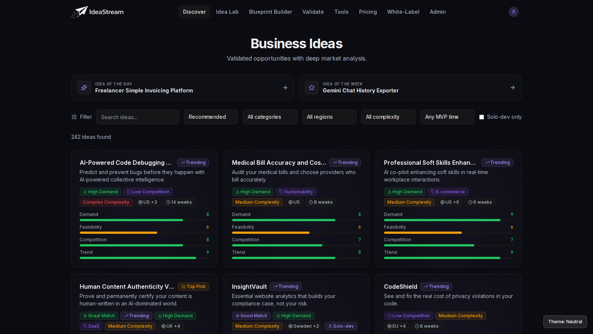Open the CodeShield idea title
This screenshot has height=334, width=593.
[401, 286]
